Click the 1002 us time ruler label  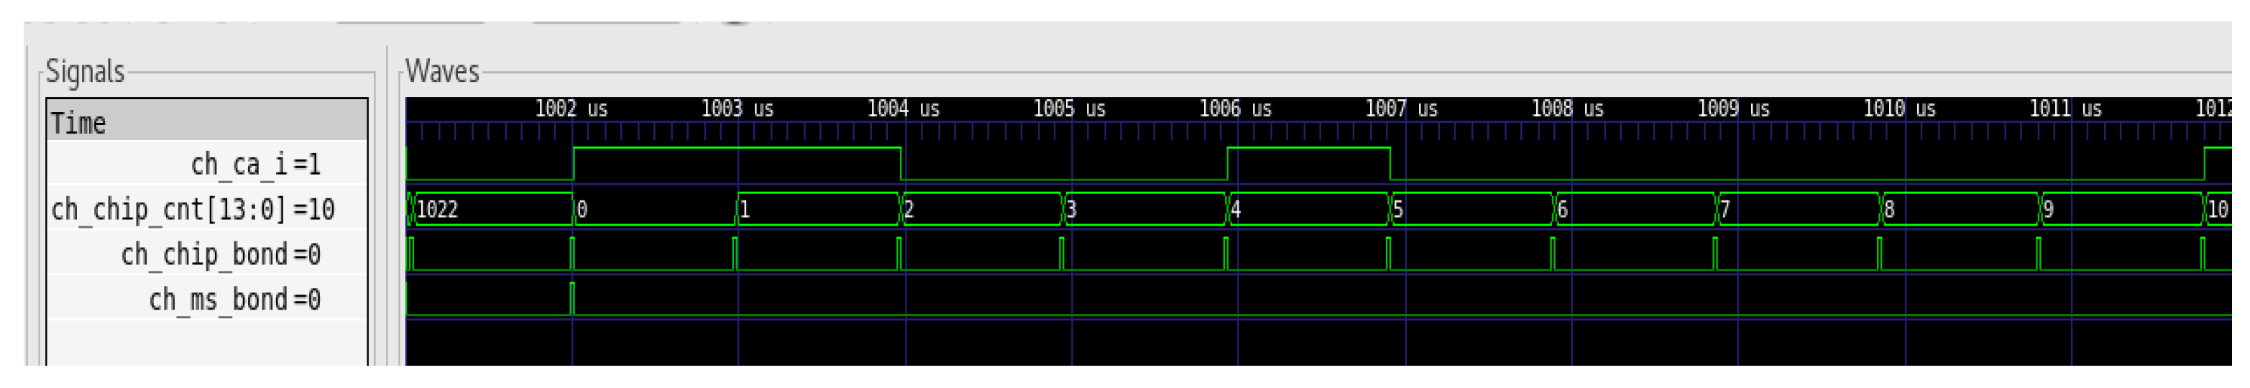(x=570, y=109)
